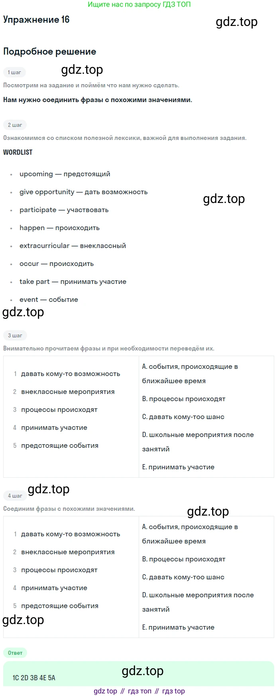The width and height of the screenshot is (279, 697).
Task: Click the "Подробное решение" heading
Action: pos(49,51)
